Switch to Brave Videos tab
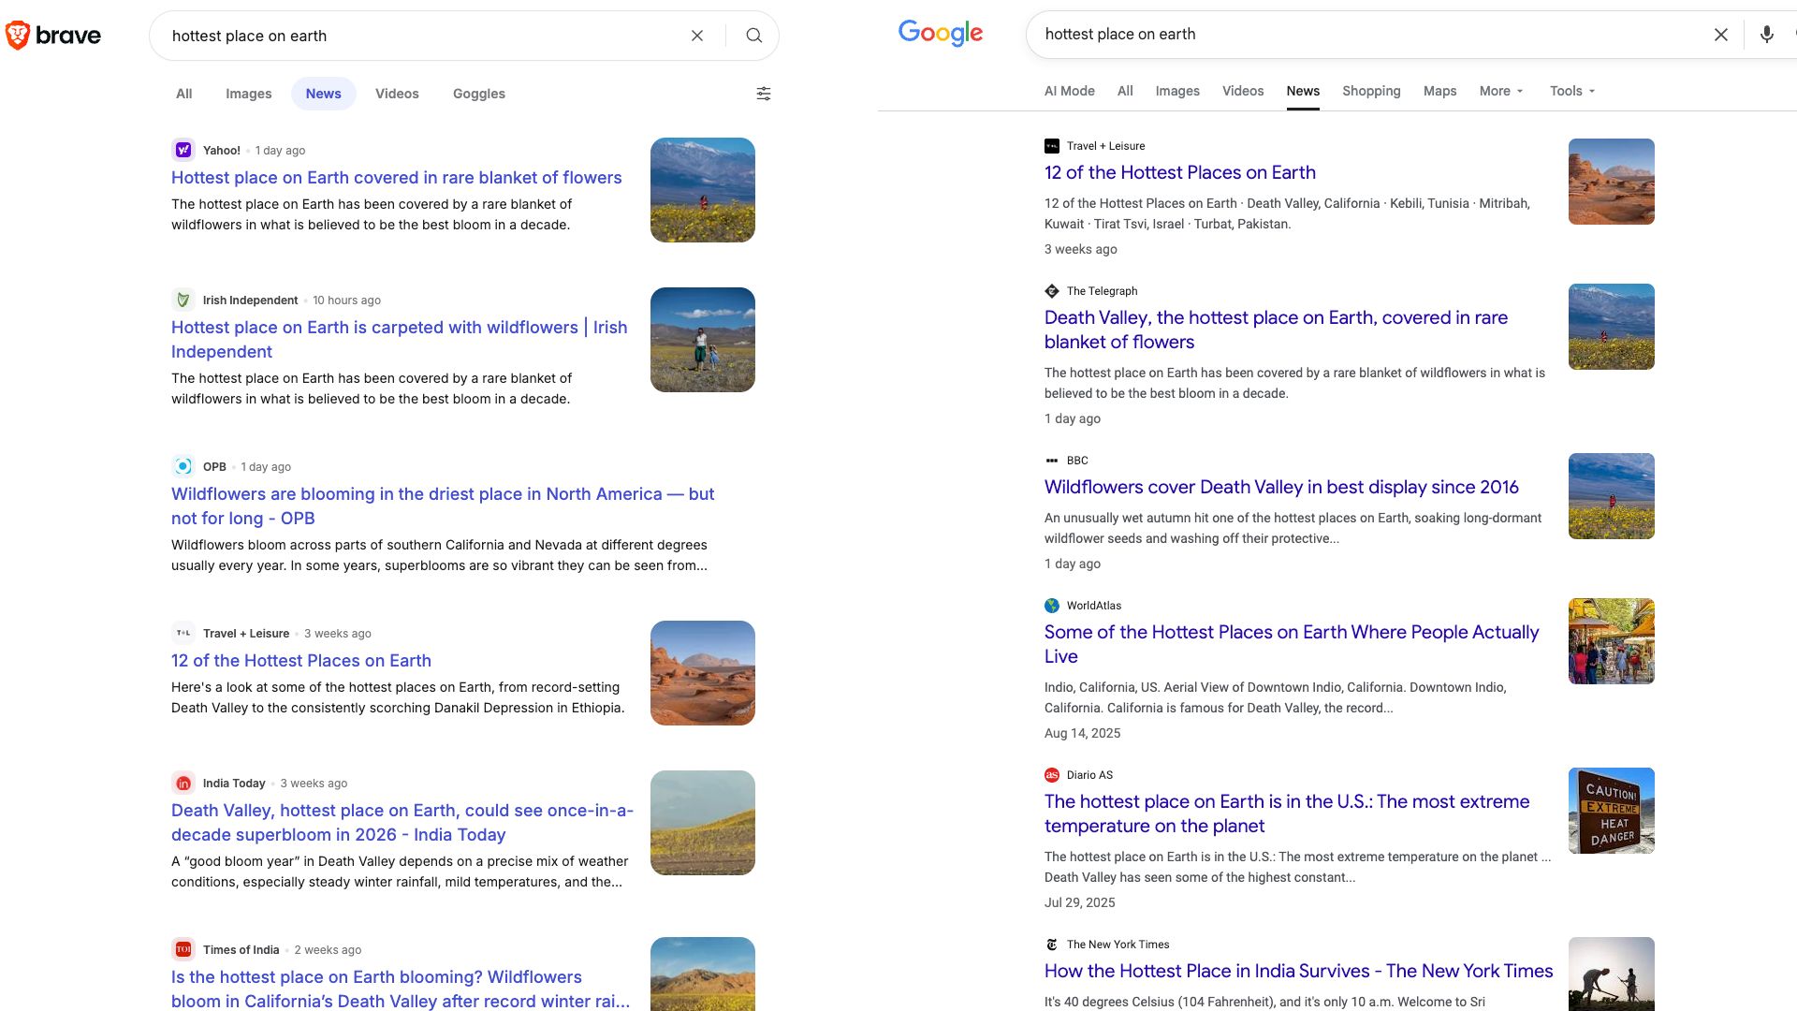The image size is (1797, 1011). click(x=397, y=94)
